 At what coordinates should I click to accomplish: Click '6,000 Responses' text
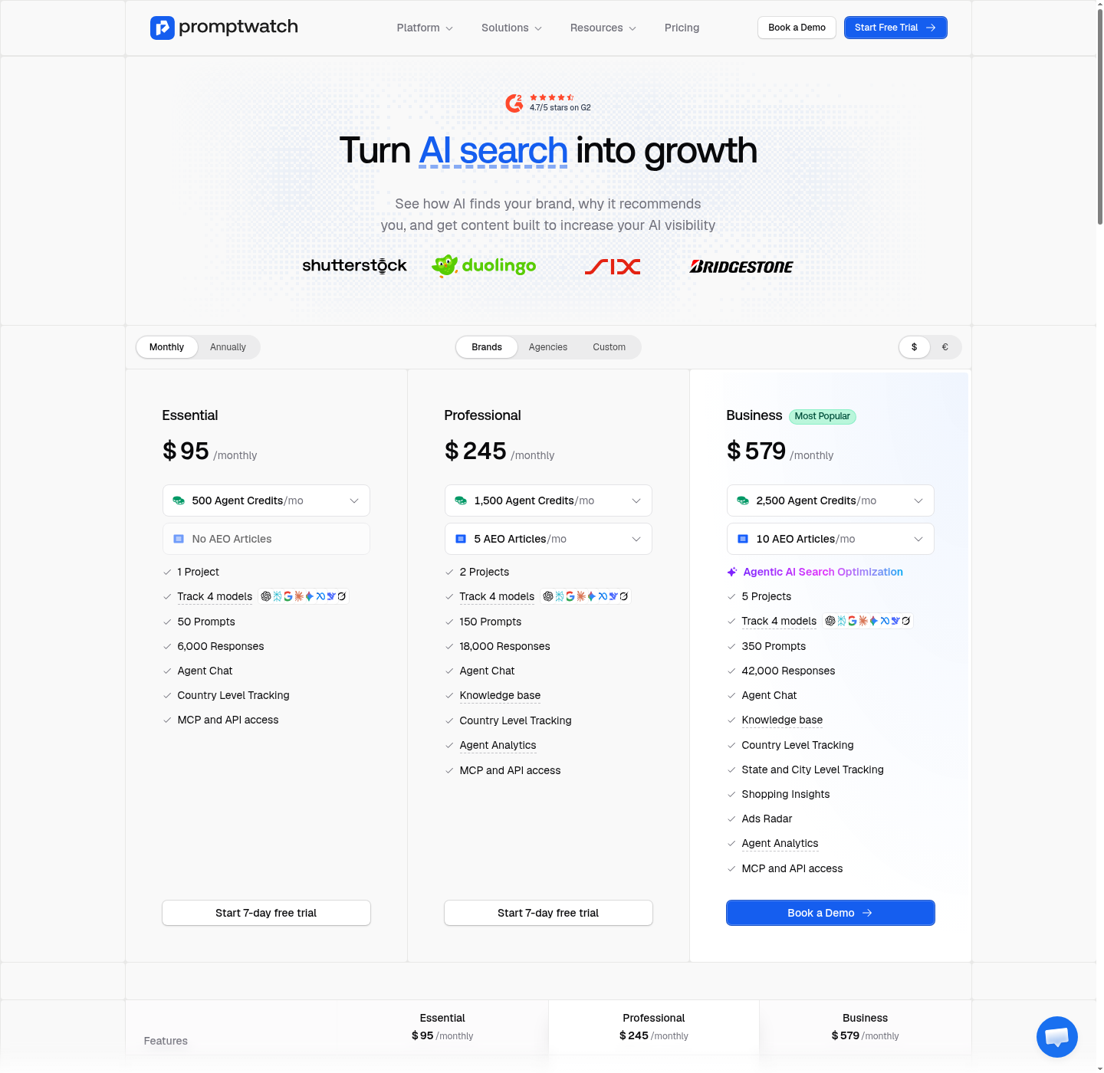coord(221,646)
